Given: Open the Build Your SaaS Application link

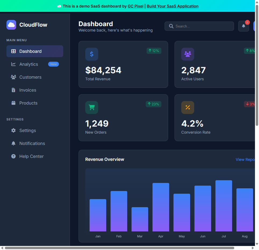Looking at the screenshot, I should [172, 6].
